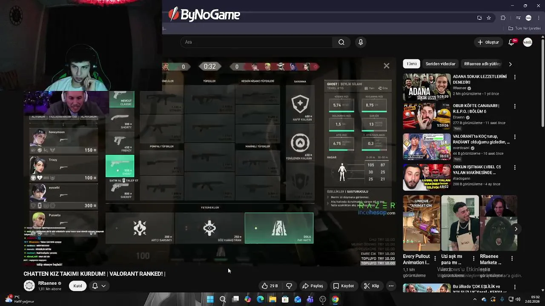This screenshot has height=306, width=545.
Task: Open Microsoft Teams on taskbar
Action: tap(310, 299)
